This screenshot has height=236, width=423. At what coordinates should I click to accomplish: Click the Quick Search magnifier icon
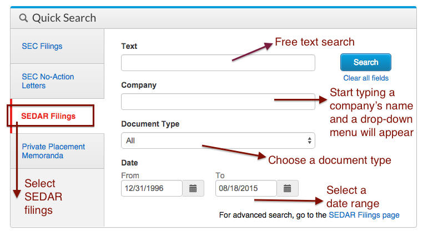23,18
